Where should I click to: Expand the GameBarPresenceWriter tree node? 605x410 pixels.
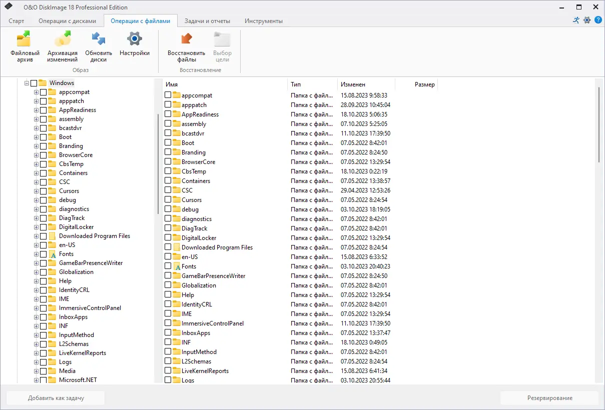[36, 263]
